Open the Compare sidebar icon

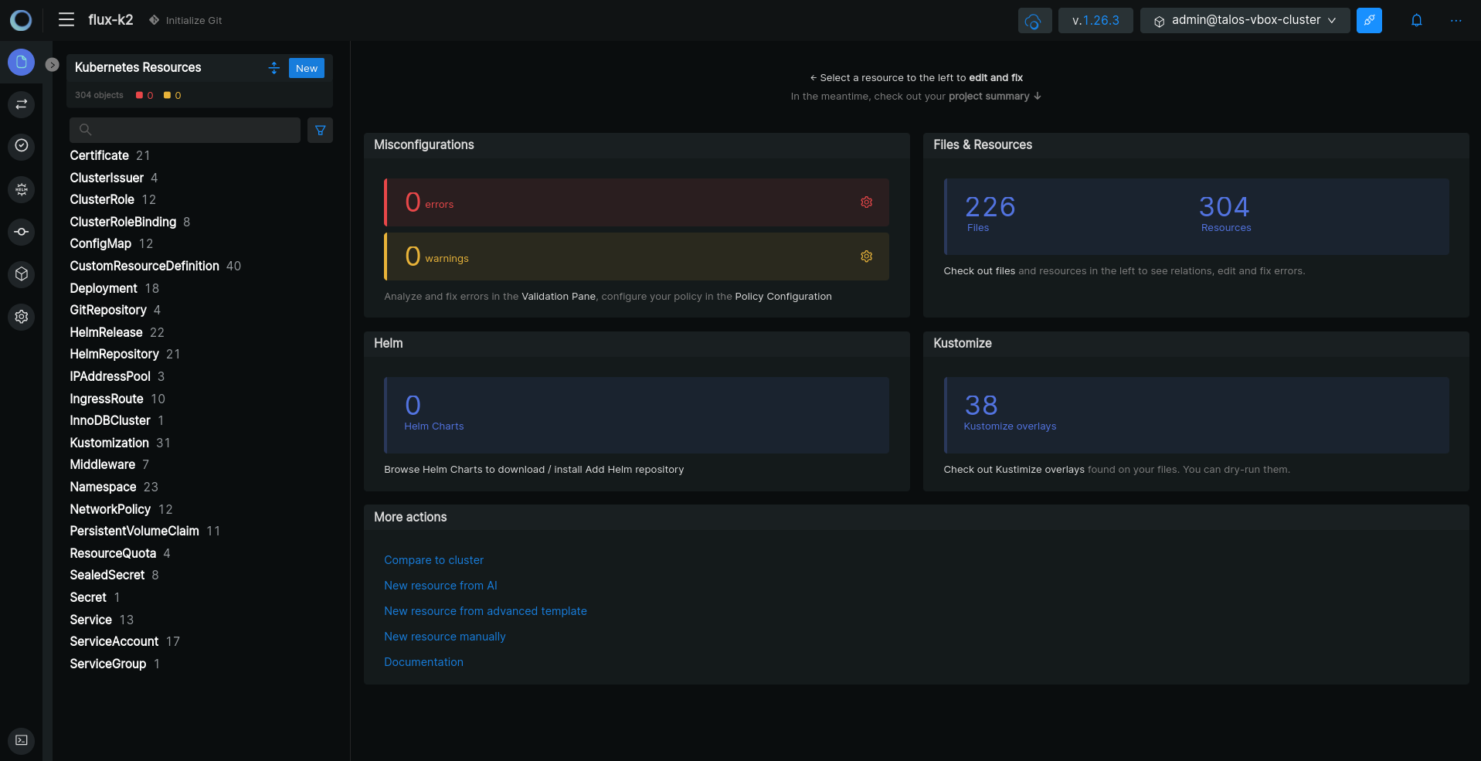(x=22, y=104)
